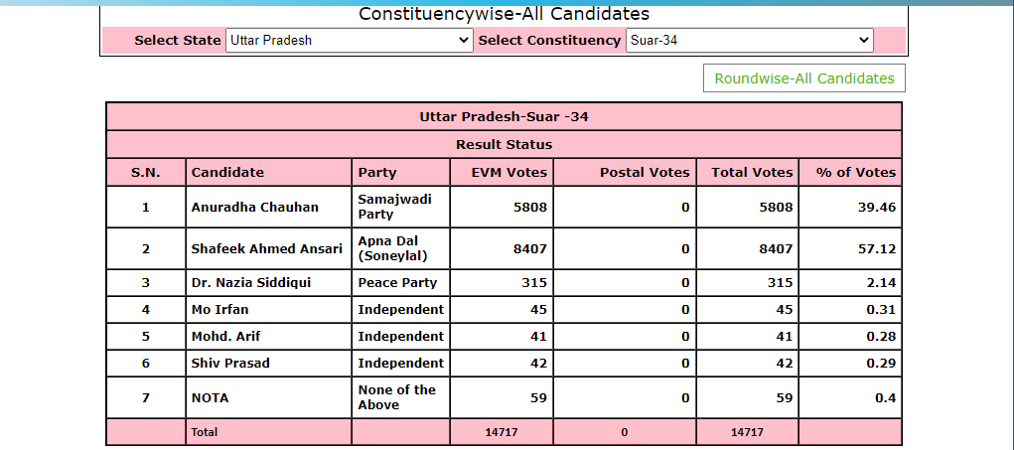Image resolution: width=1014 pixels, height=450 pixels.
Task: Open the Roundwise-All Candidates link
Action: (x=803, y=78)
